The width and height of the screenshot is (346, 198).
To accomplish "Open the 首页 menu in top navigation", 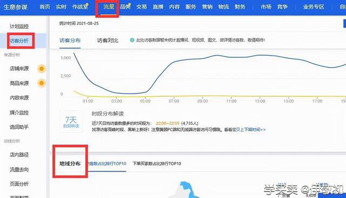I will [x=45, y=7].
